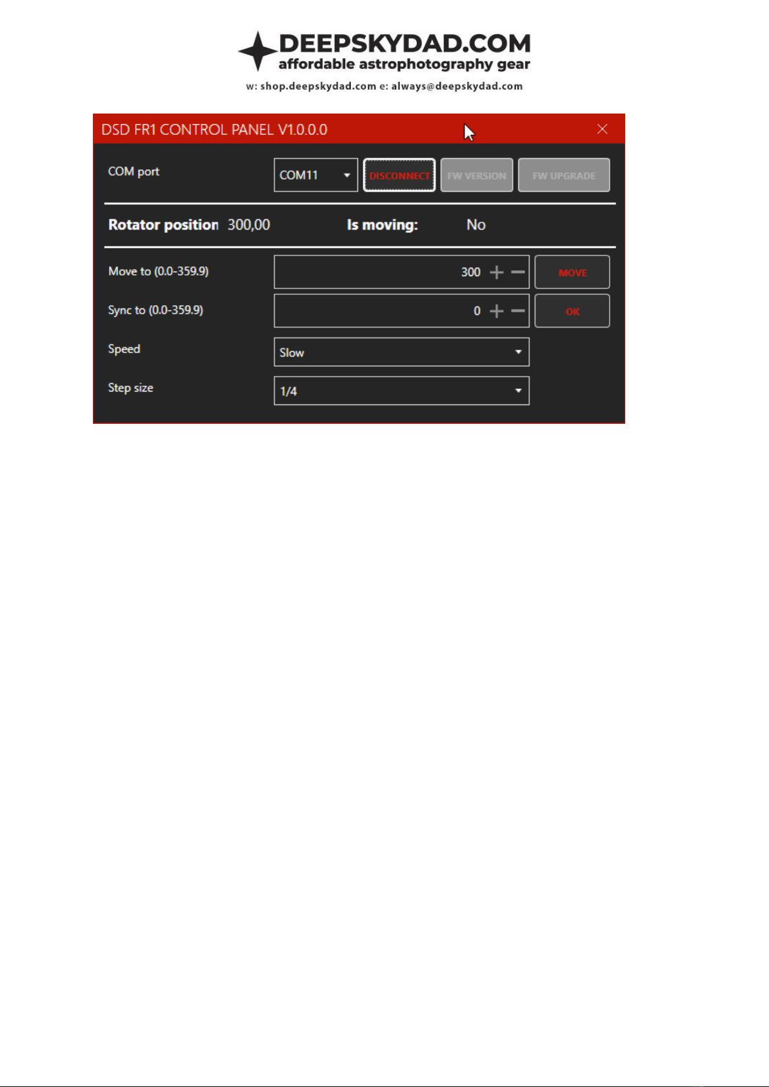Click the minus icon in Move to field

[x=517, y=272]
